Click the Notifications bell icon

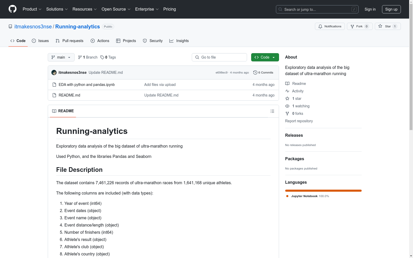(320, 26)
